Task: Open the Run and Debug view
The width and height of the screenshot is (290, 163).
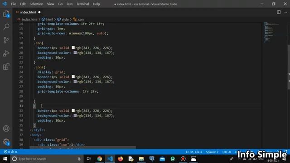Action: 6,53
